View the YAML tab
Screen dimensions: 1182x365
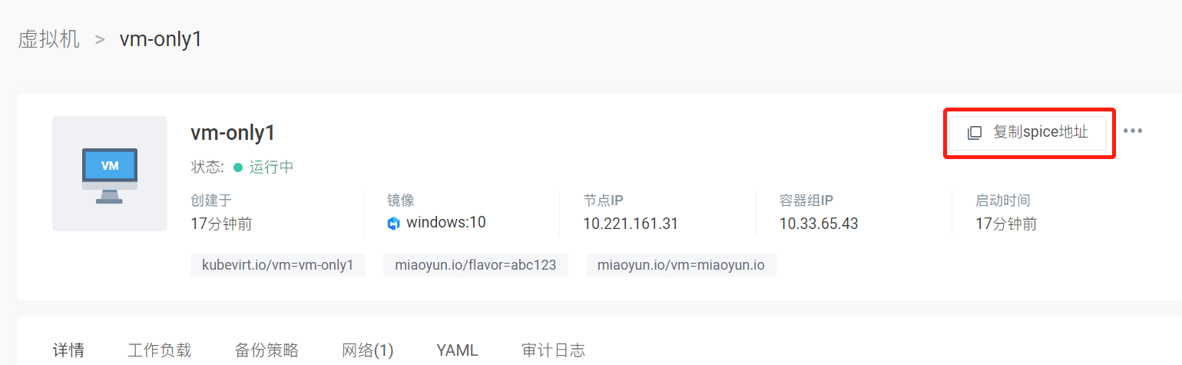pos(458,350)
